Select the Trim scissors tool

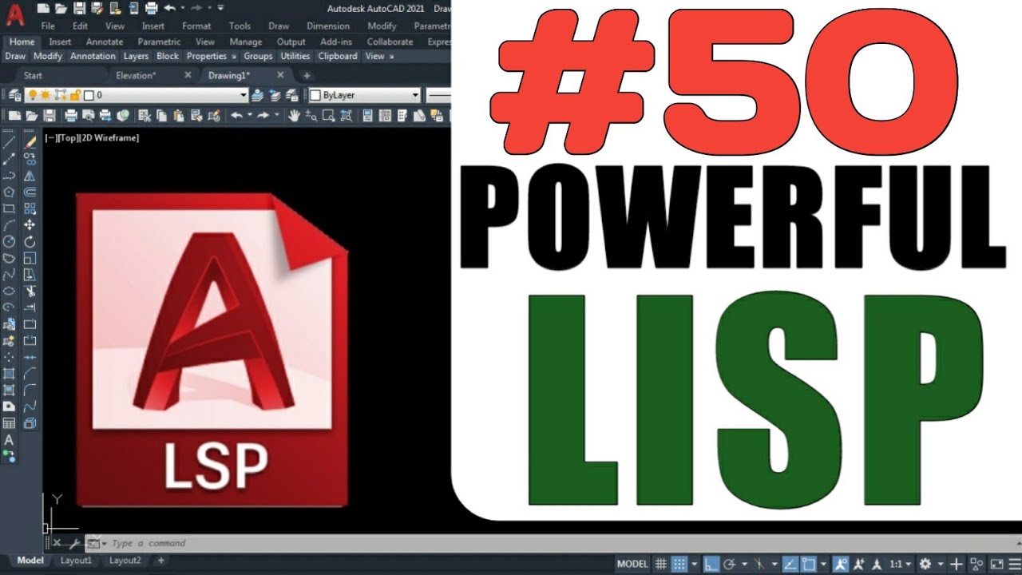pyautogui.click(x=30, y=291)
